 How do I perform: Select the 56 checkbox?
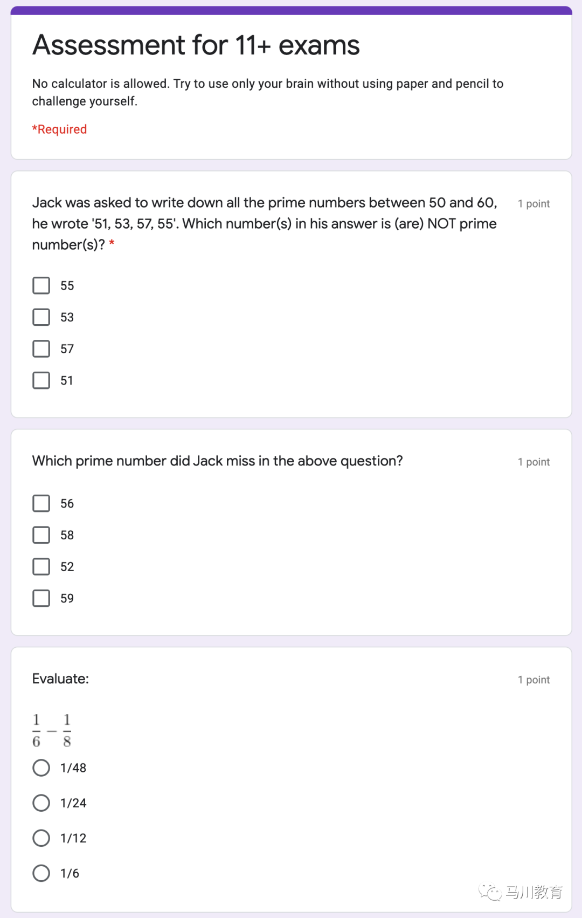(x=41, y=503)
